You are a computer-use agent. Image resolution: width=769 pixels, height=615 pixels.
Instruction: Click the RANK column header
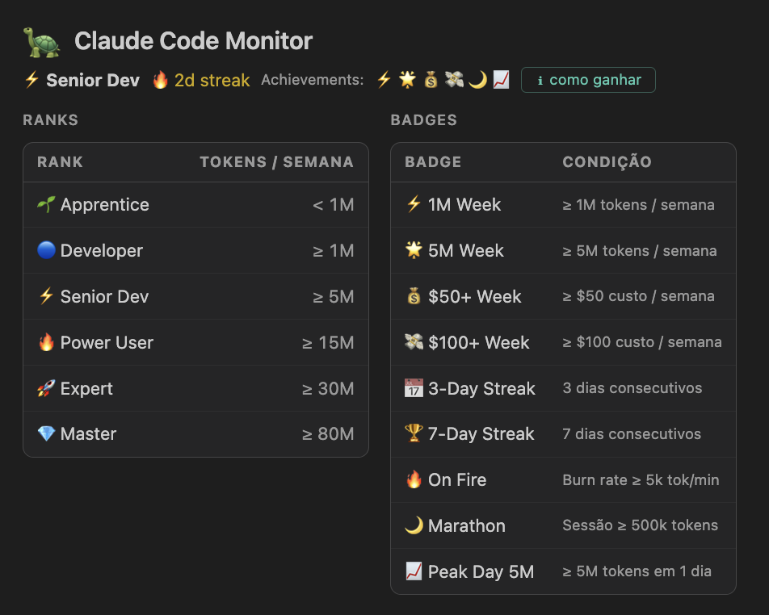tap(60, 162)
